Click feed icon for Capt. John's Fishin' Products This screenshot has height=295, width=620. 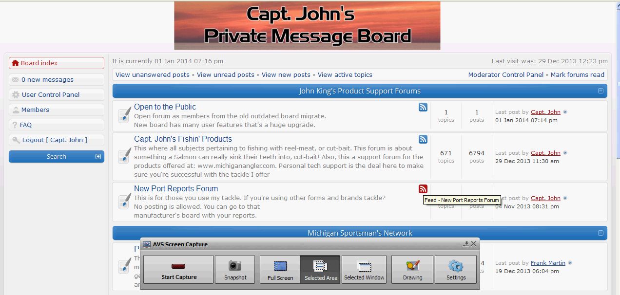(423, 140)
